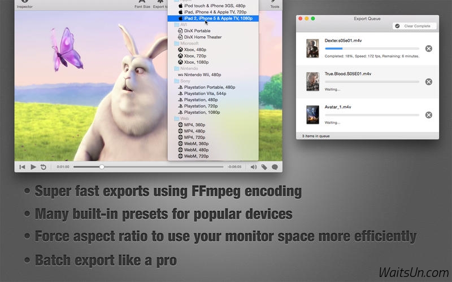Screen dimensions: 452x282
Task: Select the Dexter.s05e01.m4v file name
Action: pyautogui.click(x=343, y=41)
